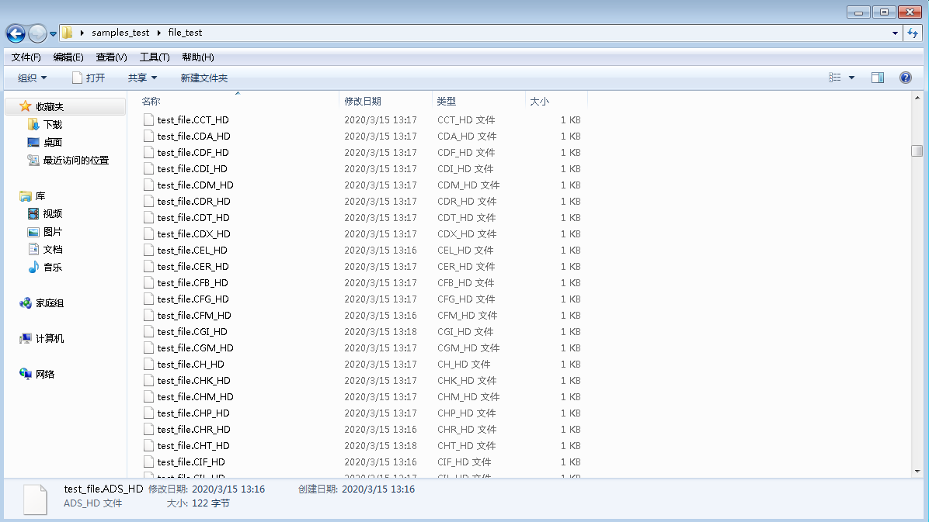Screen dimensions: 929x522
Task: Click the 打开 toolbar button
Action: click(89, 78)
